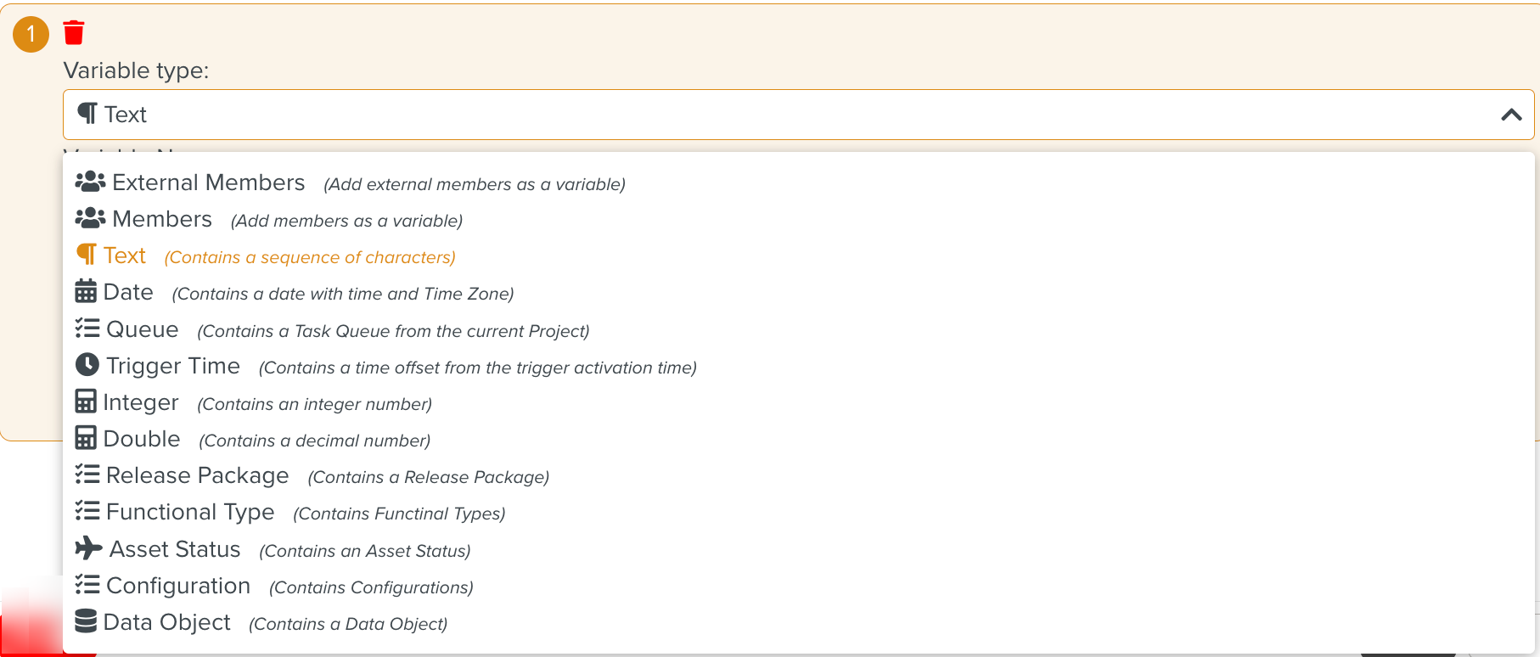Viewport: 1540px width, 657px height.
Task: Click the pilcrow icon next to Text option
Action: pos(87,254)
